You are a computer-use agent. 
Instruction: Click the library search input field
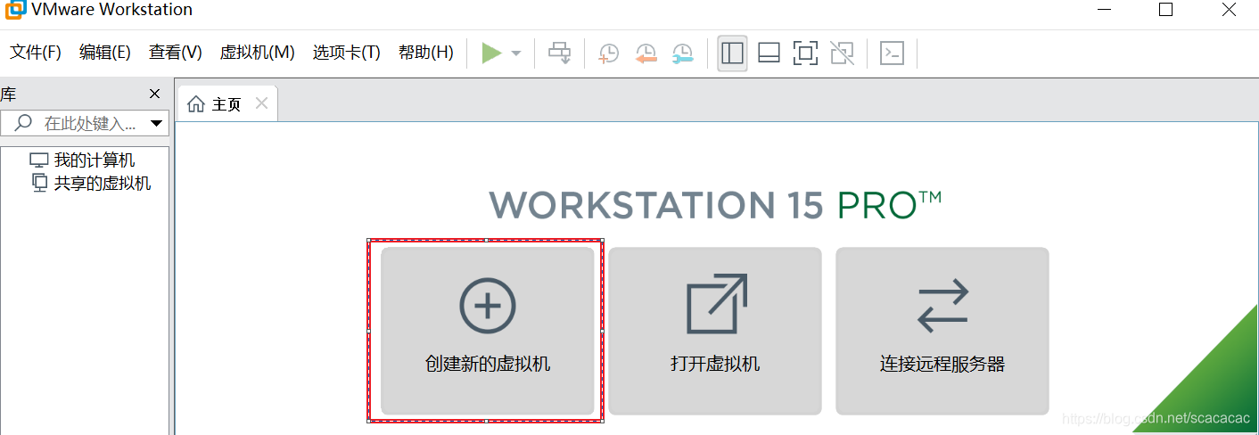[84, 123]
